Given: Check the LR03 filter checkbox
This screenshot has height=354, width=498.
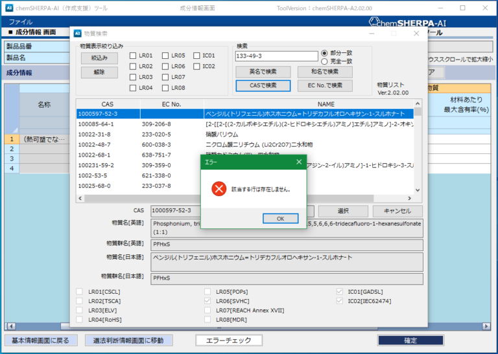Looking at the screenshot, I should click(133, 77).
